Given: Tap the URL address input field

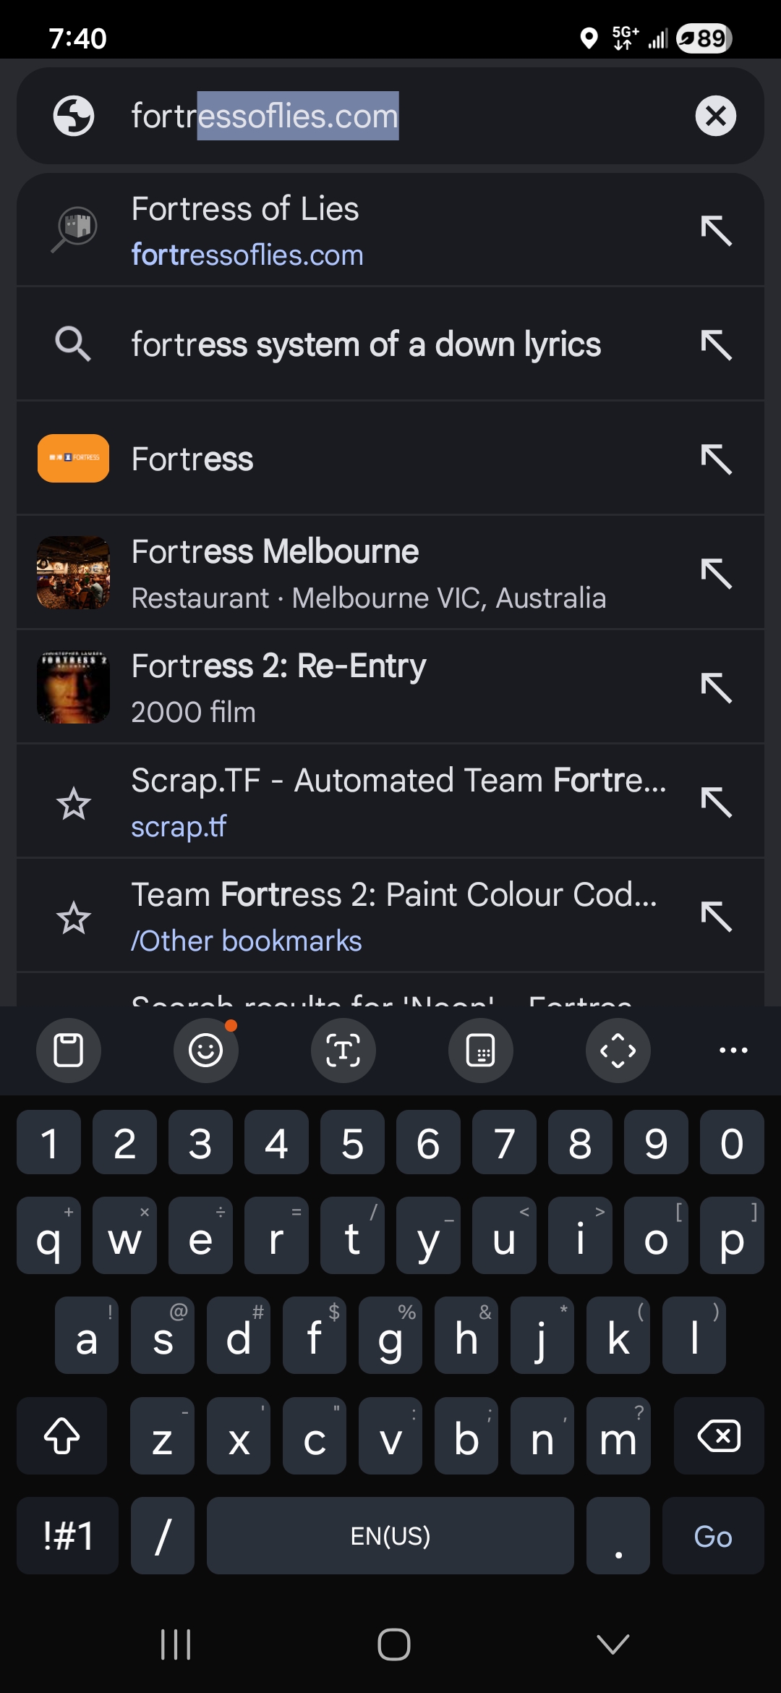Looking at the screenshot, I should [x=390, y=116].
